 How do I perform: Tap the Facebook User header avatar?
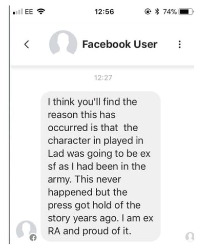coord(63,43)
